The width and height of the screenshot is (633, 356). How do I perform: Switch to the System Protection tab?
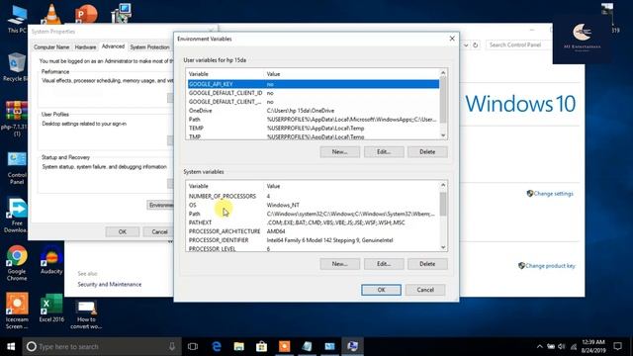click(x=149, y=47)
